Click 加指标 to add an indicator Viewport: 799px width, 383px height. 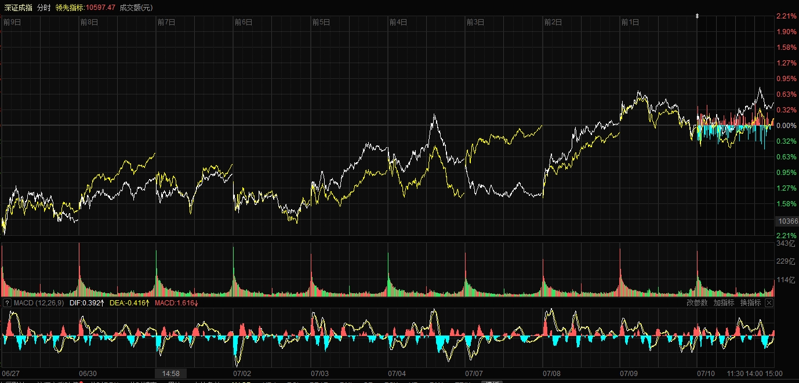tap(724, 302)
